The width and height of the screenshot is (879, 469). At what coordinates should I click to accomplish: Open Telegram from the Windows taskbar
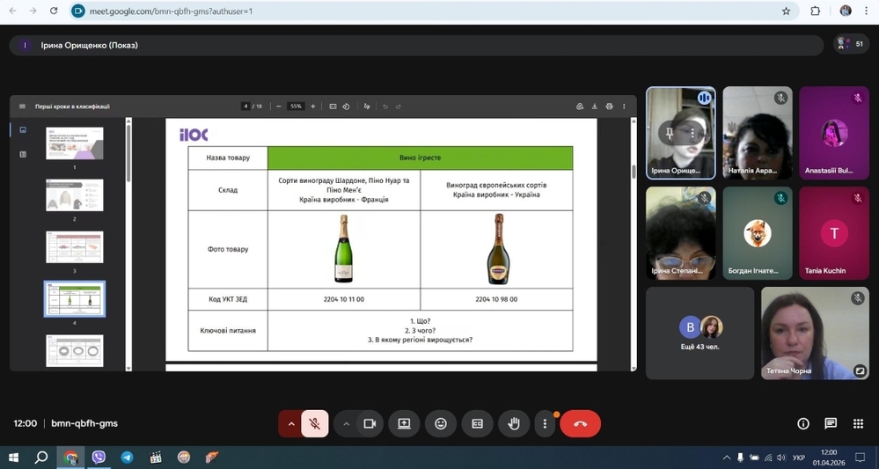[127, 458]
